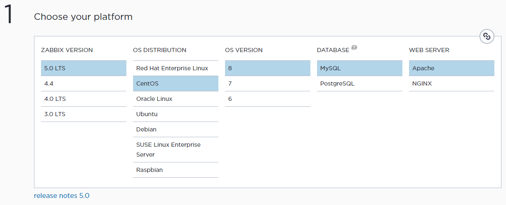The width and height of the screenshot is (506, 205).
Task: Choose SUSE Linux Enterprise Server option
Action: (x=176, y=150)
